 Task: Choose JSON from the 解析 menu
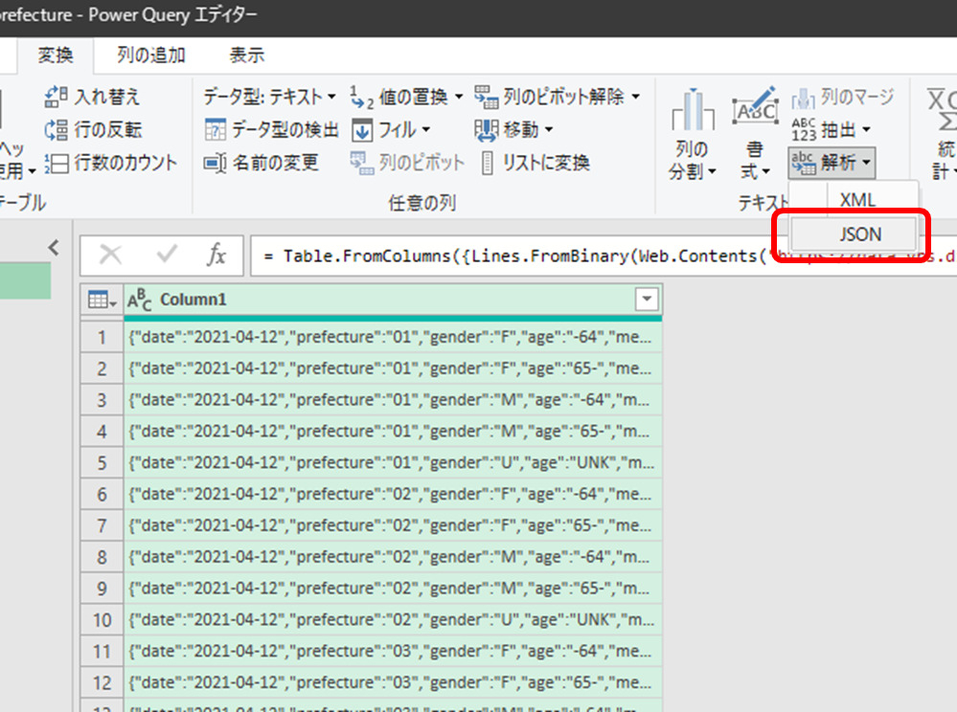click(x=854, y=234)
